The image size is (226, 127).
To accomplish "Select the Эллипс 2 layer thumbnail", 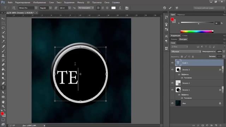I will [x=178, y=83].
